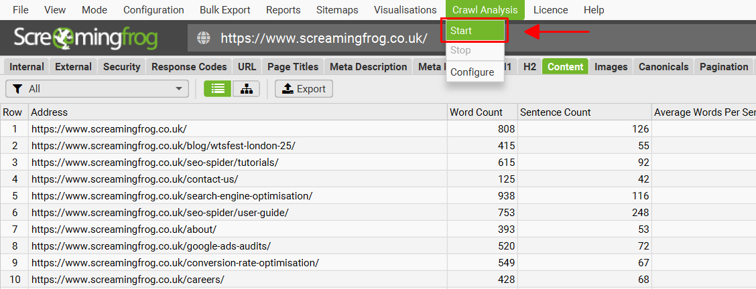Switch to the Canonicals tab
756x289 pixels.
[664, 67]
